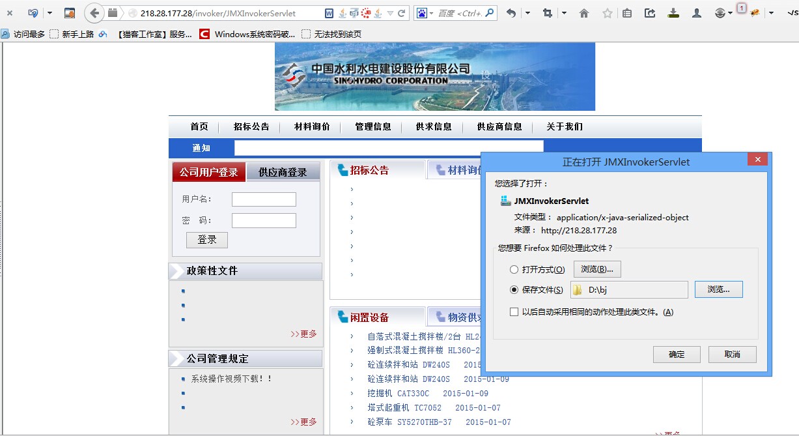Switch to the 公司用户登录 tab

[x=209, y=172]
